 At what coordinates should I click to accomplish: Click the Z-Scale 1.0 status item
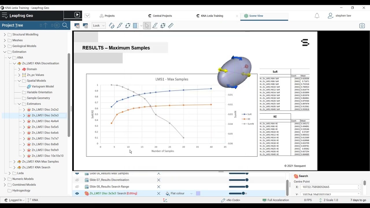pyautogui.click(x=328, y=200)
